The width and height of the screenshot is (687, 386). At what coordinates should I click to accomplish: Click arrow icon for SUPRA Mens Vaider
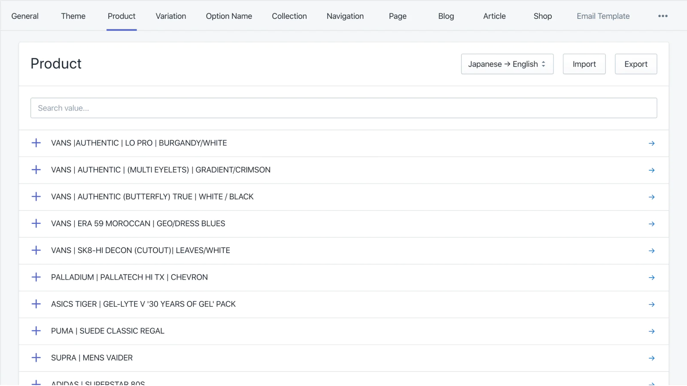pos(651,358)
